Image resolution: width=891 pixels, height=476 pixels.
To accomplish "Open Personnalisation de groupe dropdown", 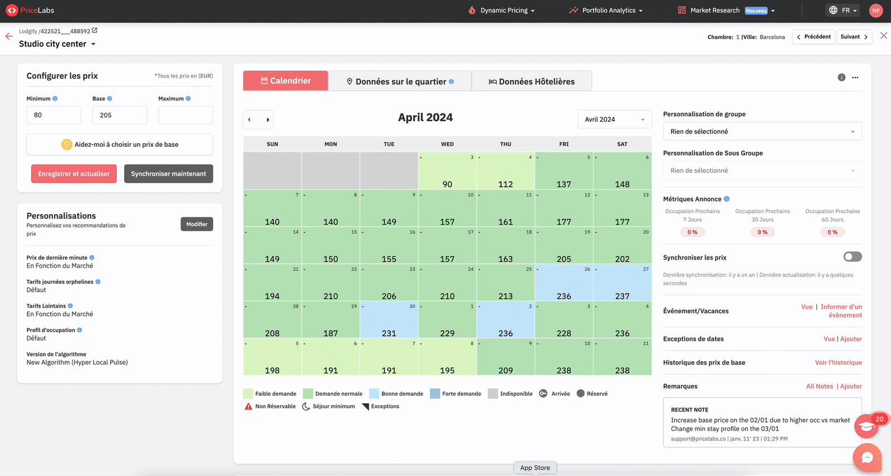I will (x=762, y=131).
